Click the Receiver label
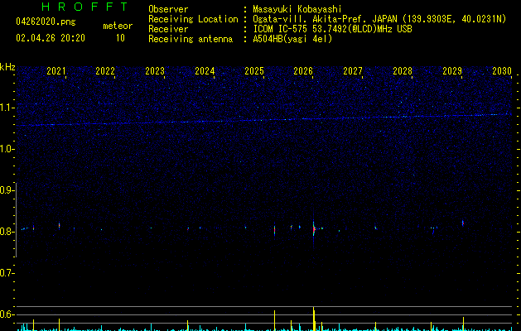Viewport: 521px width, 331px height. pyautogui.click(x=168, y=29)
